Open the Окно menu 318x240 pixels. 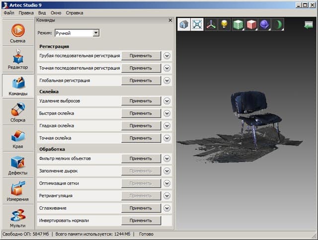tap(56, 13)
